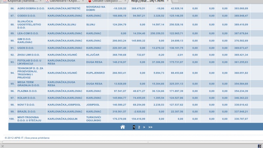The width and height of the screenshot is (263, 148).
Task: Select NOVI T D.O.O. company name
Action: point(26,105)
